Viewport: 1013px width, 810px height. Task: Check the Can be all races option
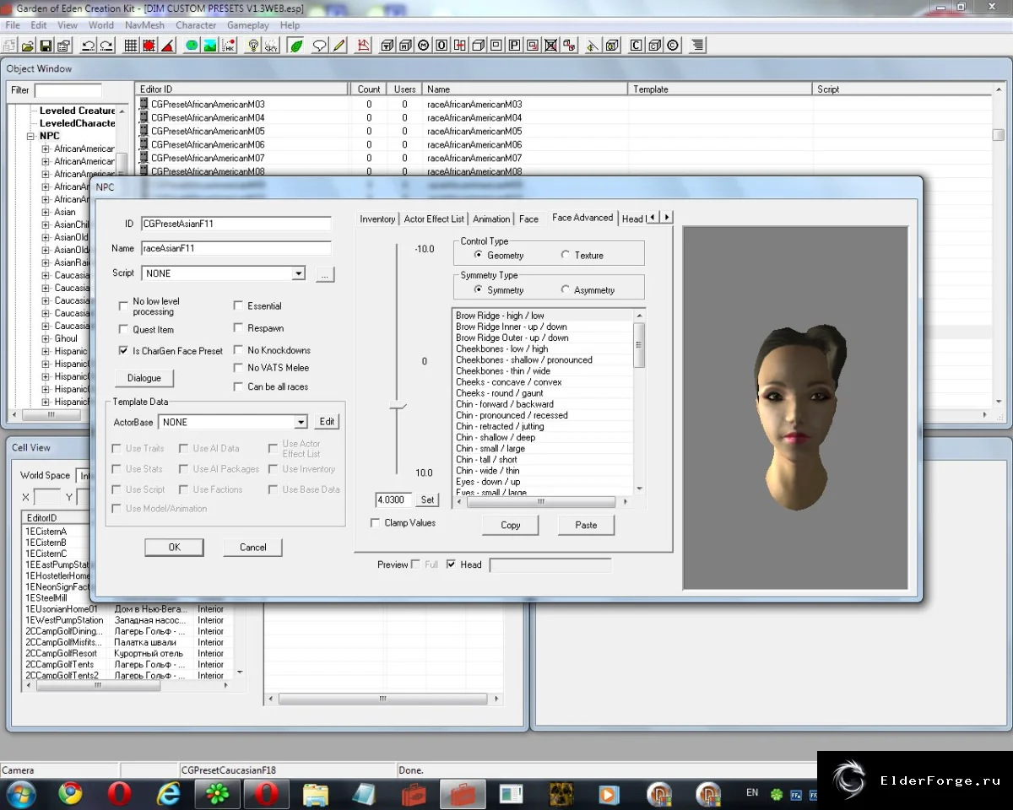[x=238, y=386]
